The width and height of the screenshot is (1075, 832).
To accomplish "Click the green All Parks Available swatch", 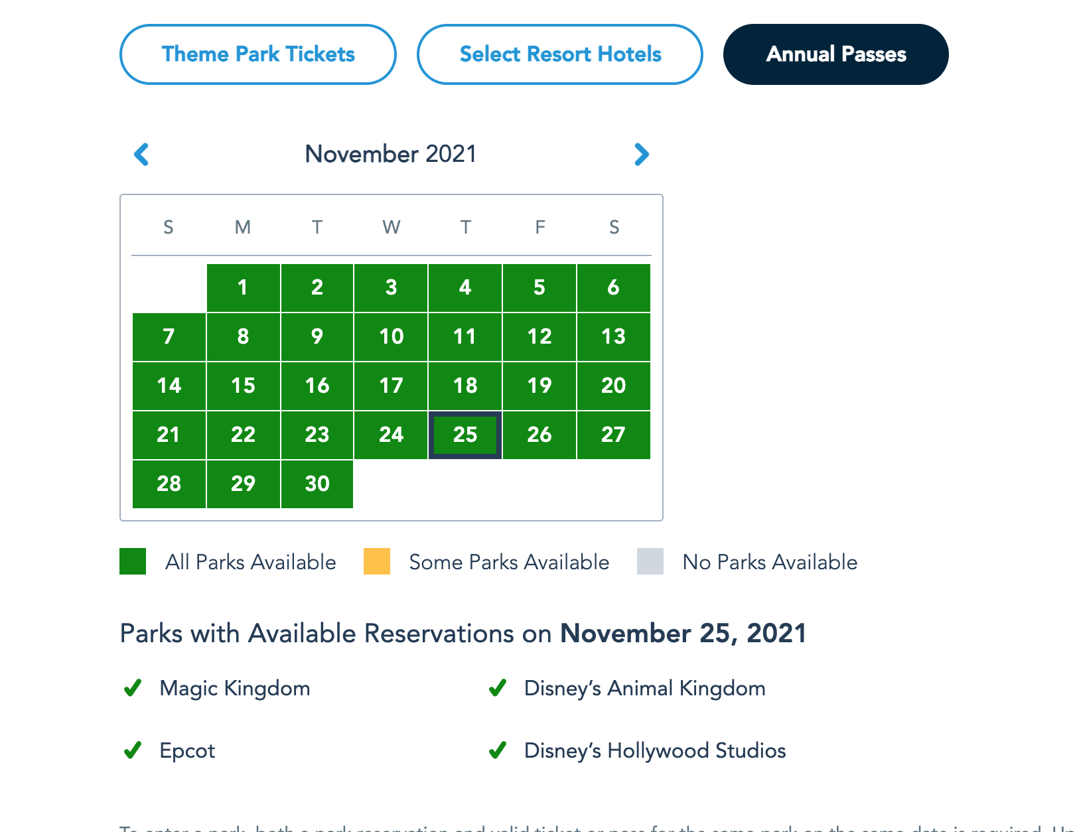I will pyautogui.click(x=133, y=561).
